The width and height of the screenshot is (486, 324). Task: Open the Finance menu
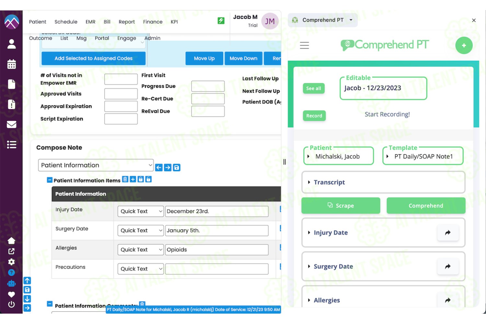coord(153,22)
